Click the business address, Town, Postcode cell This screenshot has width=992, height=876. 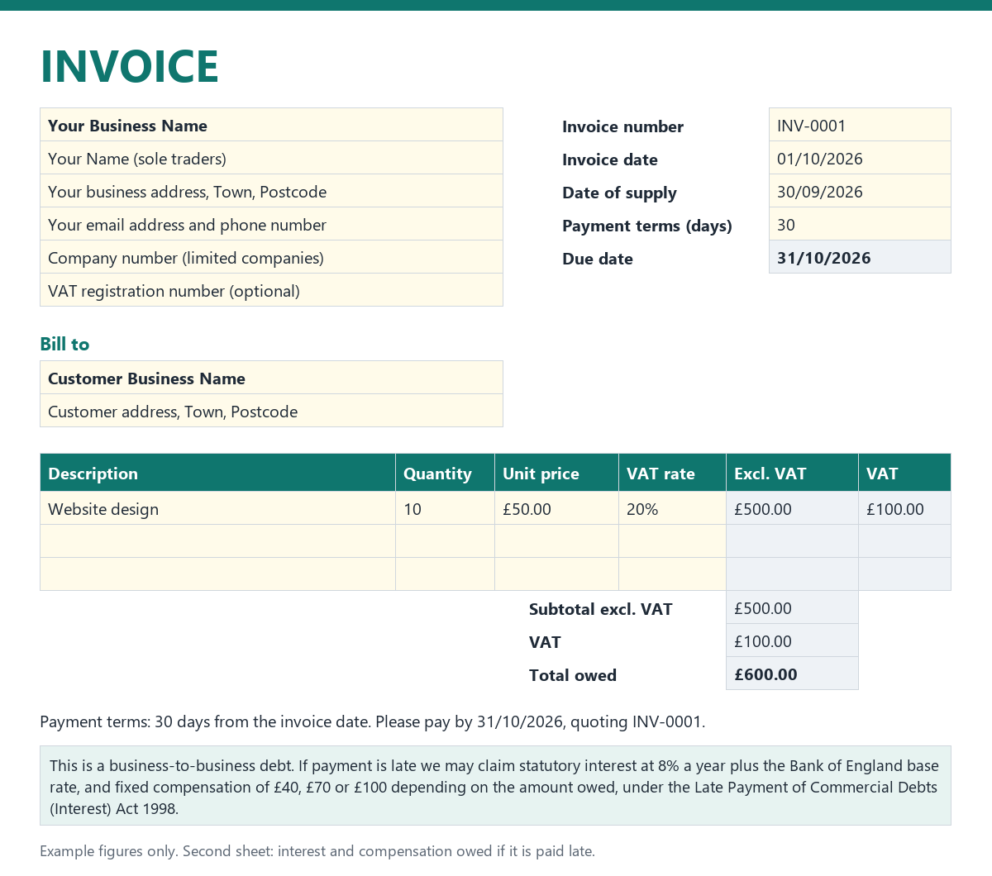tap(271, 191)
